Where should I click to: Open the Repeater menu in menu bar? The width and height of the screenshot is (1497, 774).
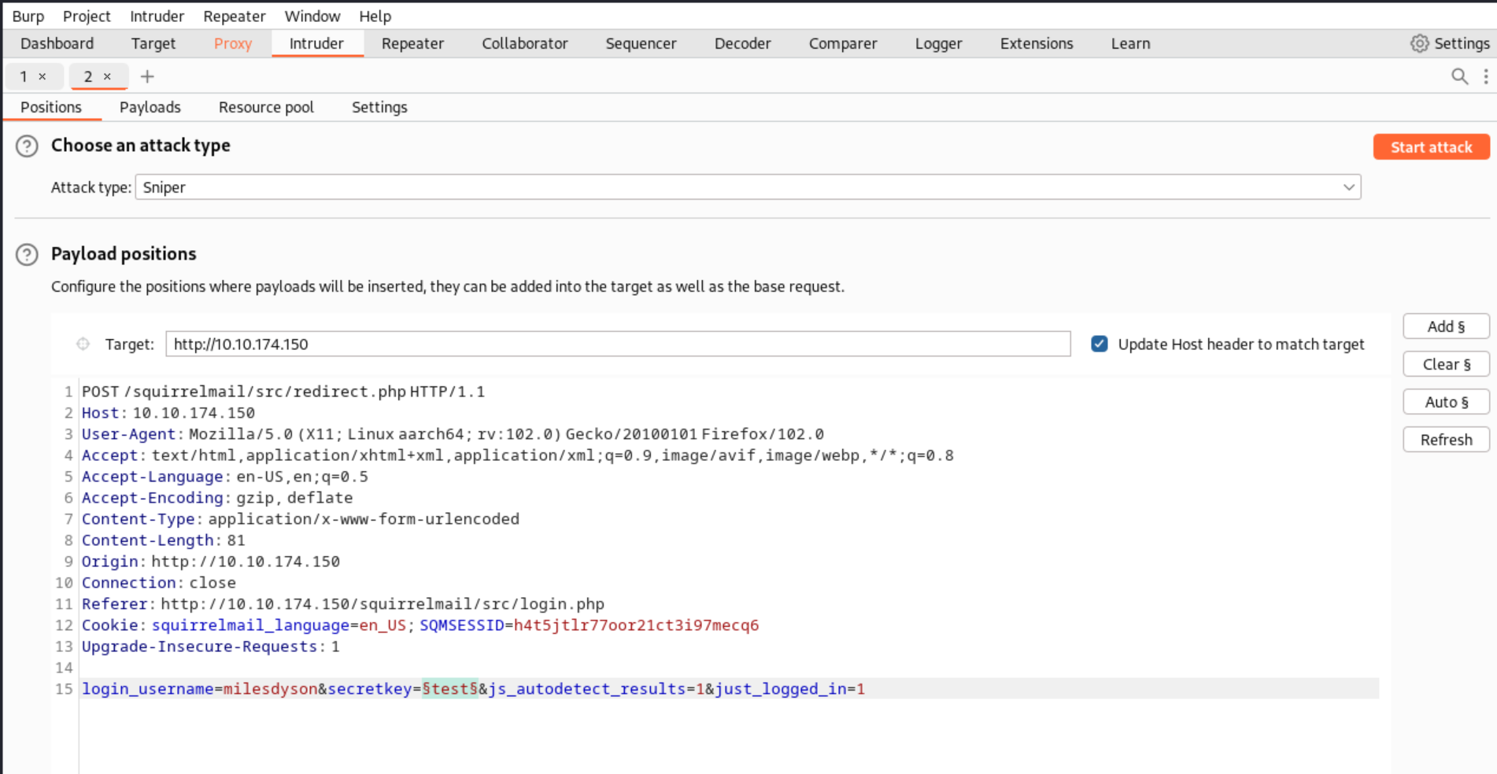point(234,16)
